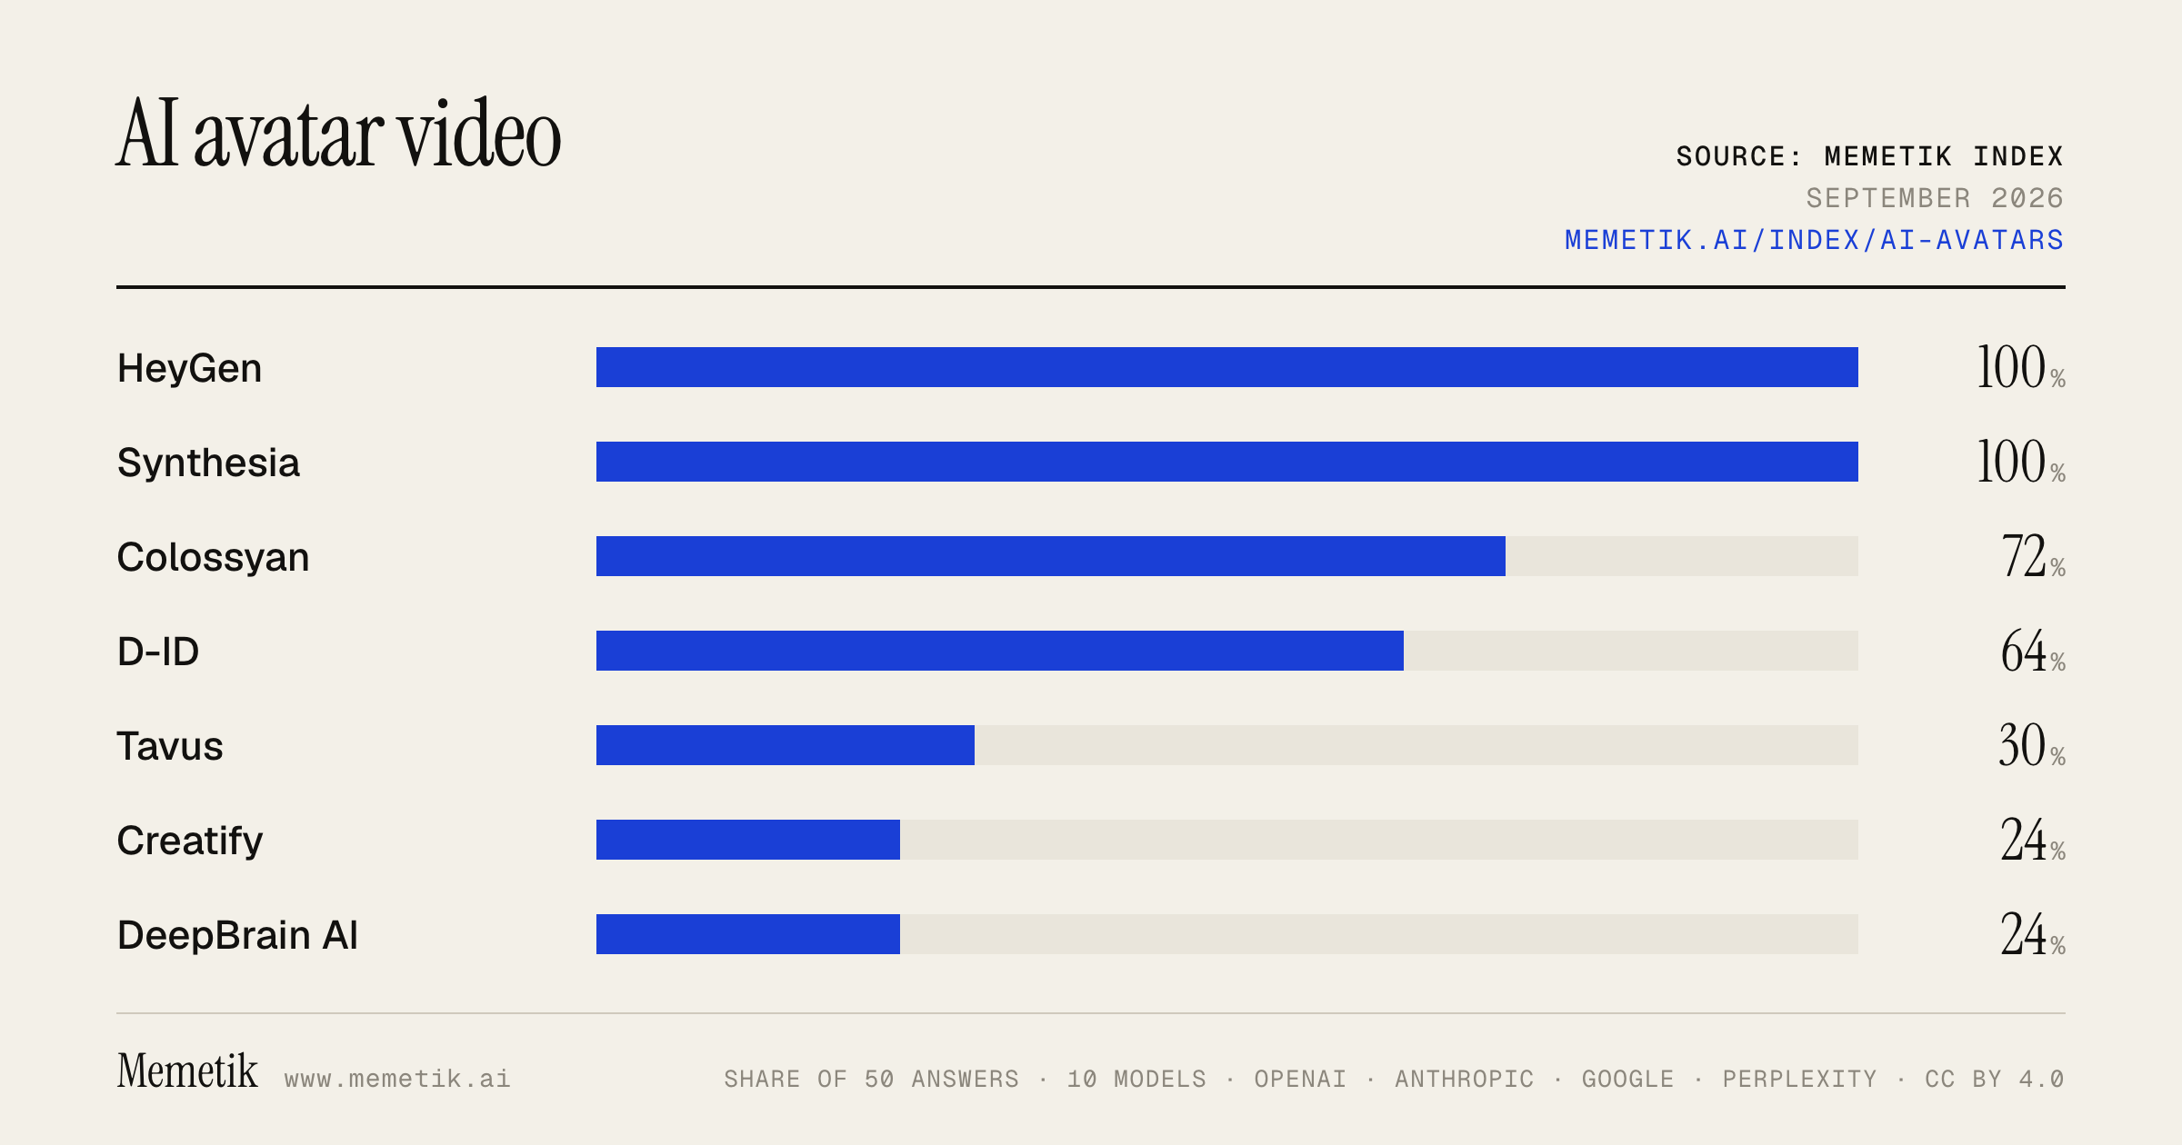
Task: Open the MEMETIK.AI/INDEX/AI-AVATARS link
Action: point(1814,240)
